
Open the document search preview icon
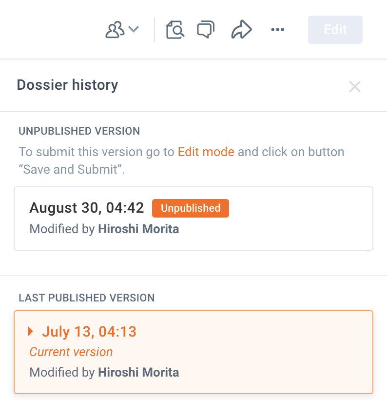pyautogui.click(x=175, y=30)
